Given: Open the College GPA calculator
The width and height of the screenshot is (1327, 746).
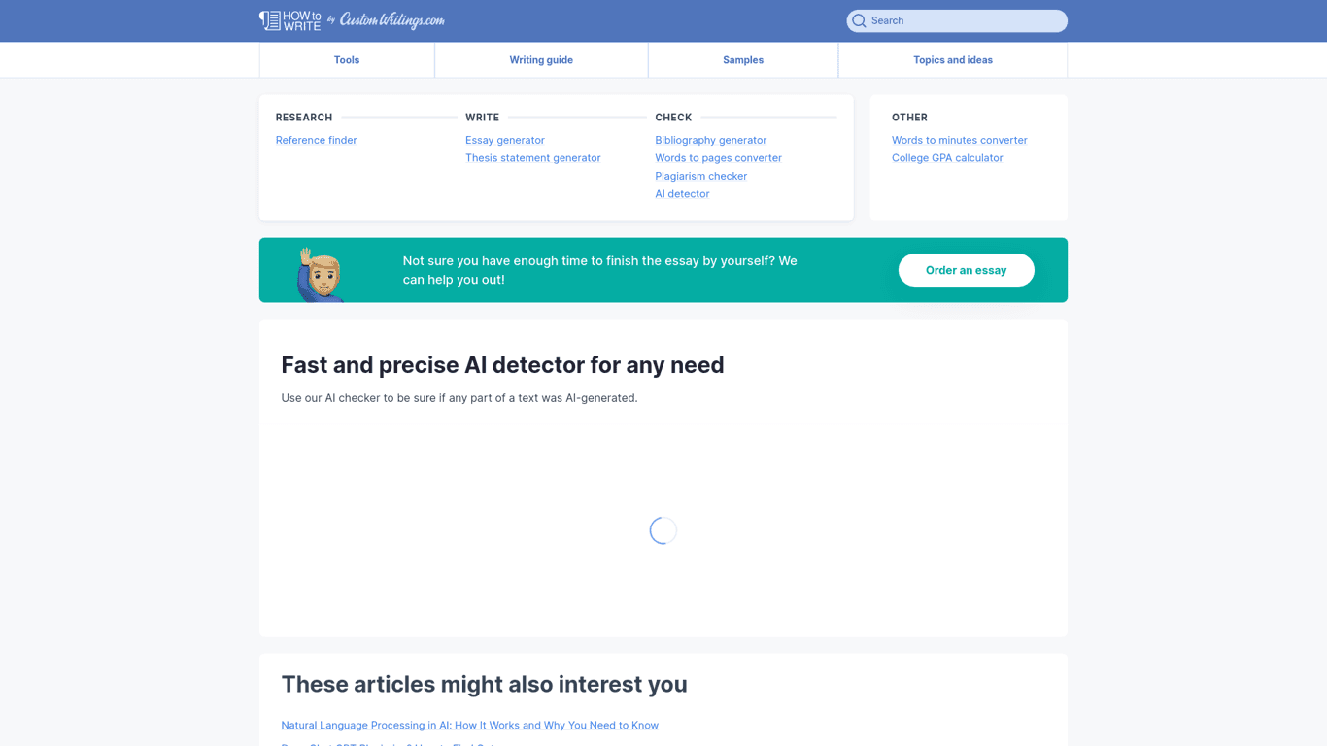Looking at the screenshot, I should point(947,157).
